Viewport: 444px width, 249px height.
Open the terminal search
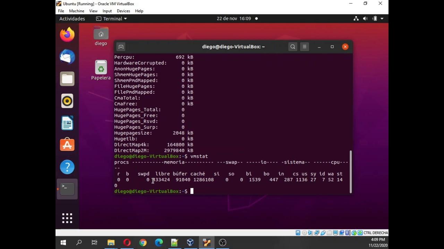pyautogui.click(x=293, y=47)
